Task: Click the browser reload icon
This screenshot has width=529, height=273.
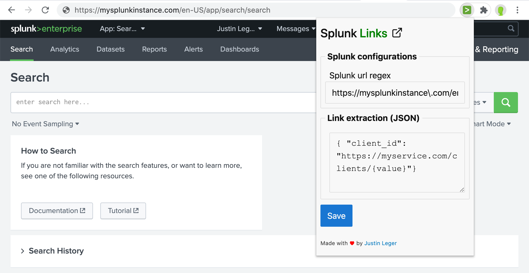Action: (45, 10)
